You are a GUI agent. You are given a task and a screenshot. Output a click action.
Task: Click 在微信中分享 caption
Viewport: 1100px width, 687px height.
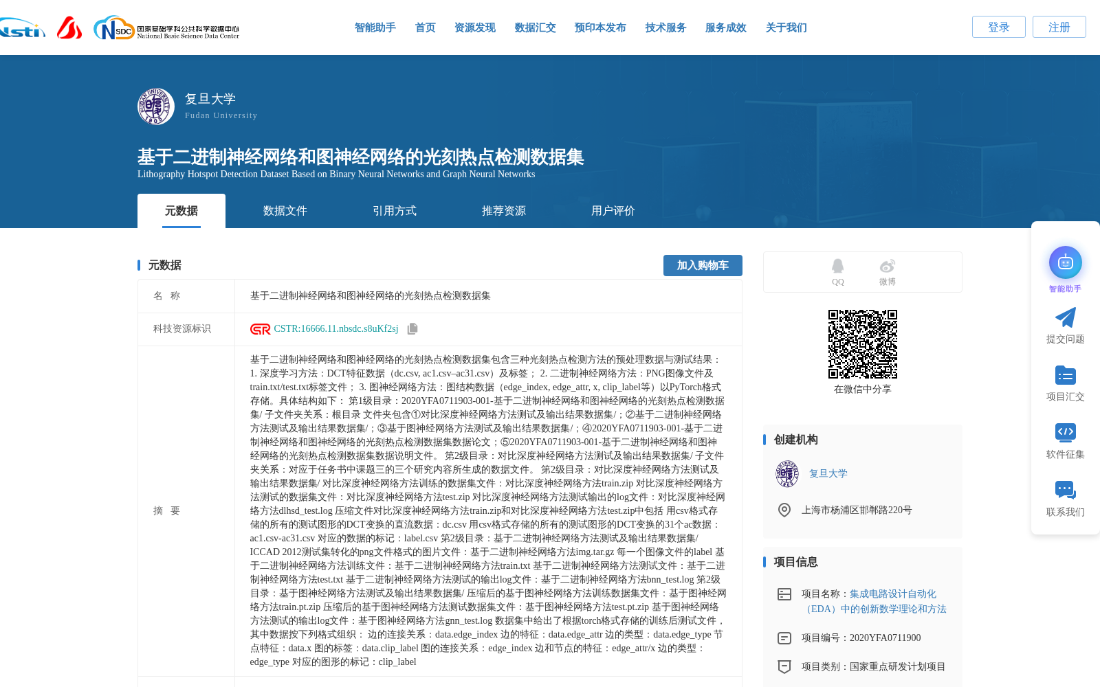coord(862,390)
